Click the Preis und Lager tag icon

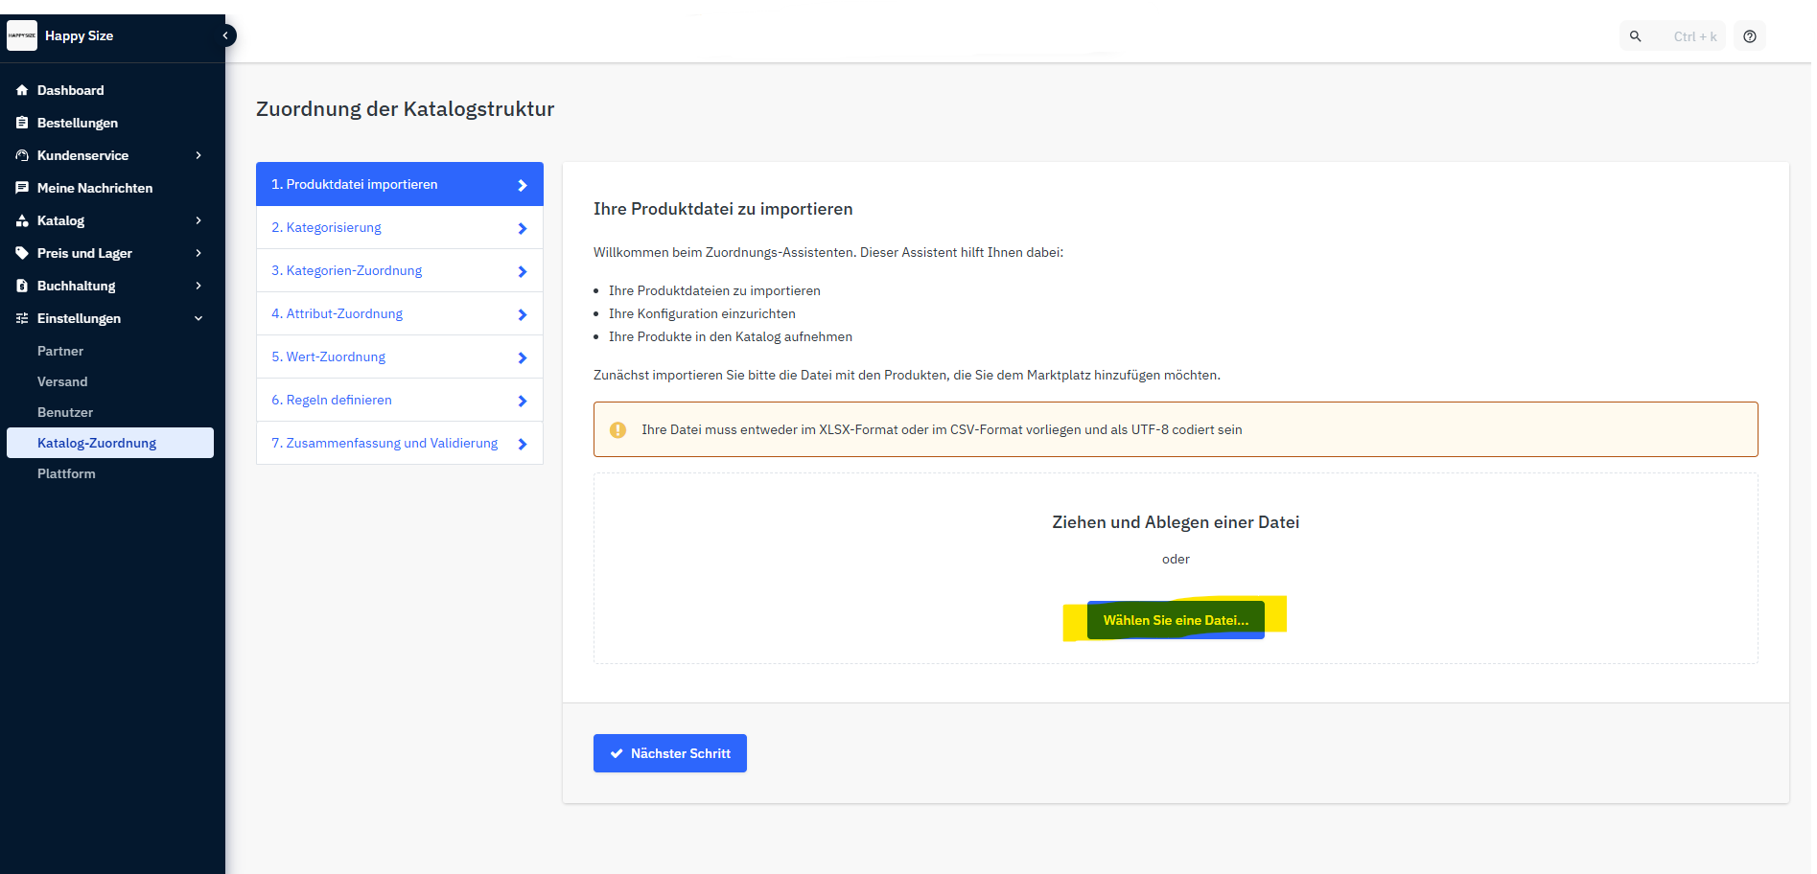22,253
